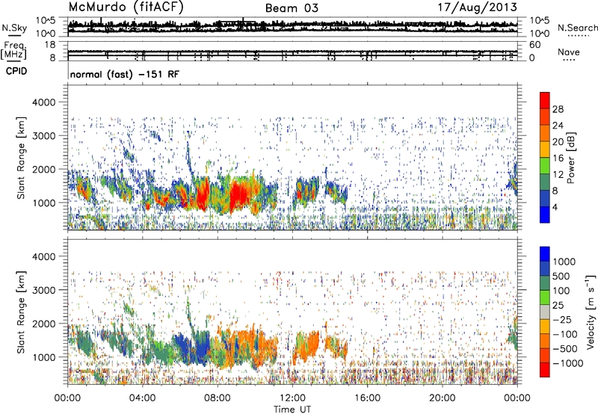Click the '04:00' time axis tick

click(x=142, y=398)
